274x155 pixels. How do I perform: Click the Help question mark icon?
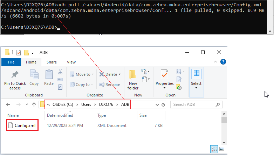tap(223, 62)
